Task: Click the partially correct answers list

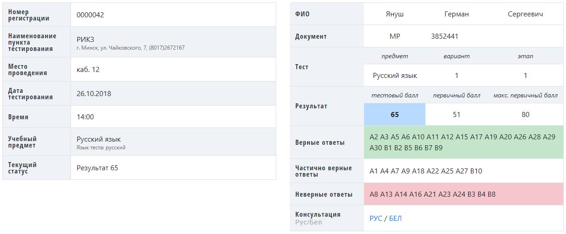Action: [463, 171]
